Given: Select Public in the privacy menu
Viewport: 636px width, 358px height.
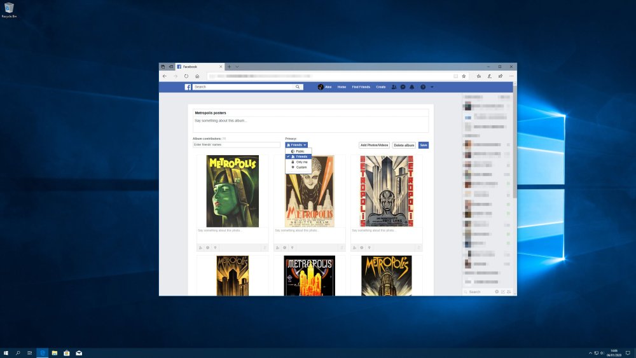Looking at the screenshot, I should (x=298, y=151).
